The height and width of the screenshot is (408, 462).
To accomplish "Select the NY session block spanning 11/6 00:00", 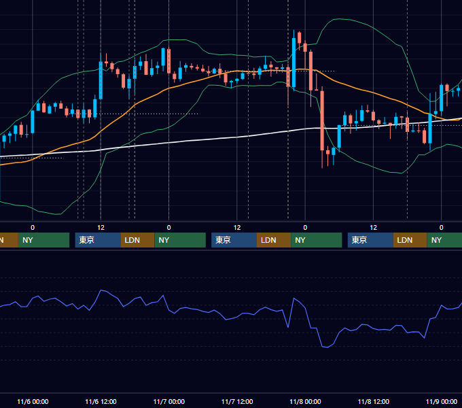I will pyautogui.click(x=43, y=240).
